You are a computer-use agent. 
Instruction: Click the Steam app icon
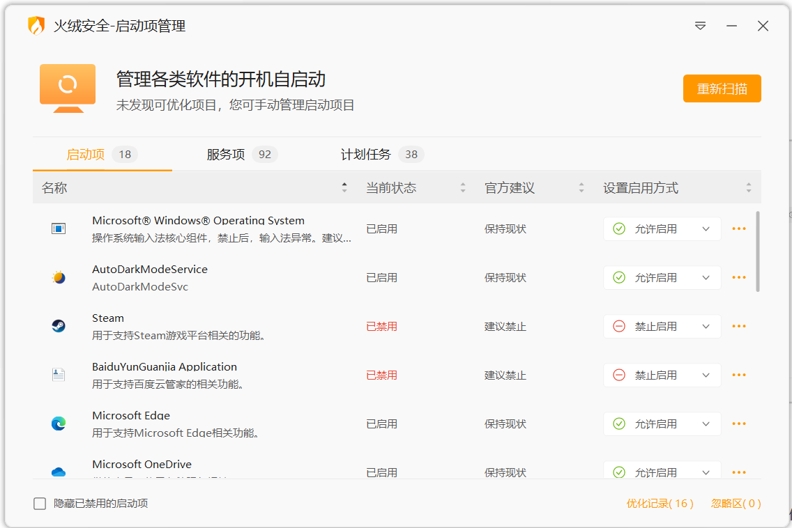click(x=59, y=326)
